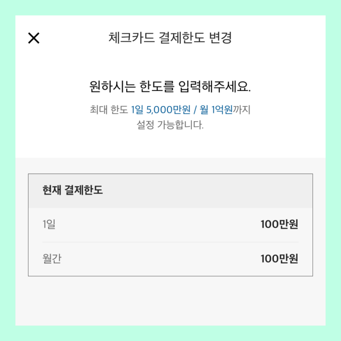The image size is (341, 341).
Task: Click the slash between daily and monthly maximums
Action: (x=195, y=109)
